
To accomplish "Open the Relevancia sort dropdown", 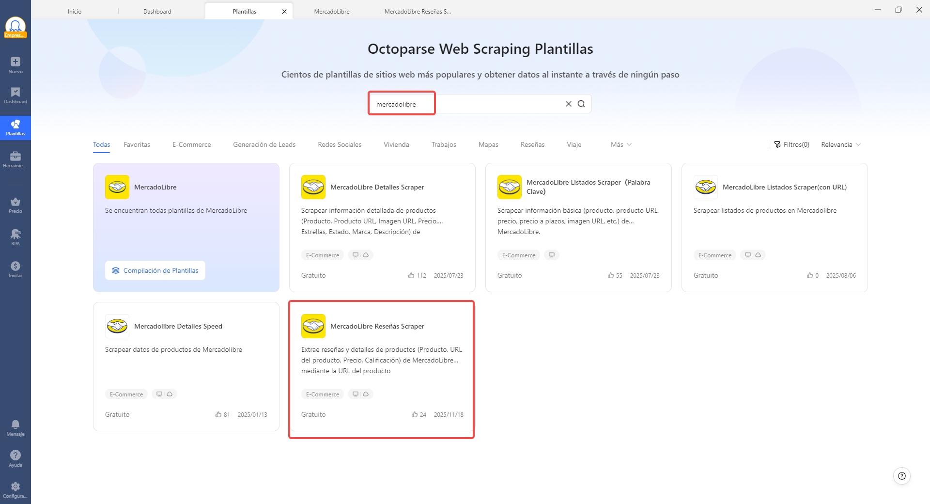I will click(840, 144).
